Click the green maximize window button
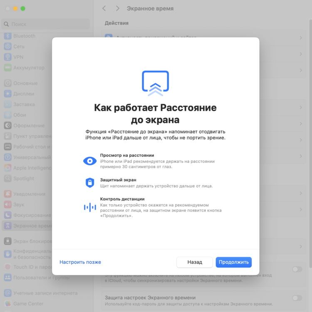 pyautogui.click(x=23, y=8)
